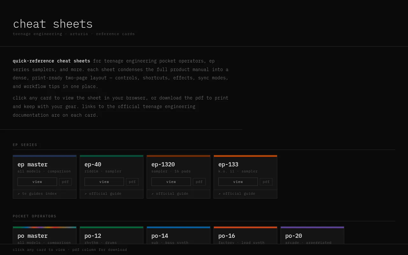Click the 'k.o. ii · sampler' subtitle

[x=238, y=171]
